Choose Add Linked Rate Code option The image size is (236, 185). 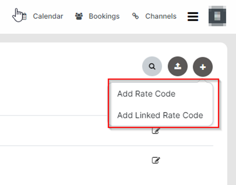(x=160, y=115)
